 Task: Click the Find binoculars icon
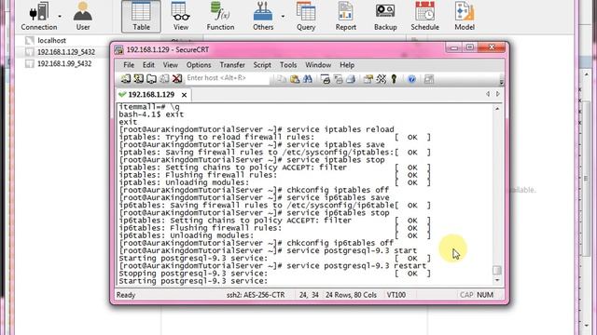pos(308,79)
